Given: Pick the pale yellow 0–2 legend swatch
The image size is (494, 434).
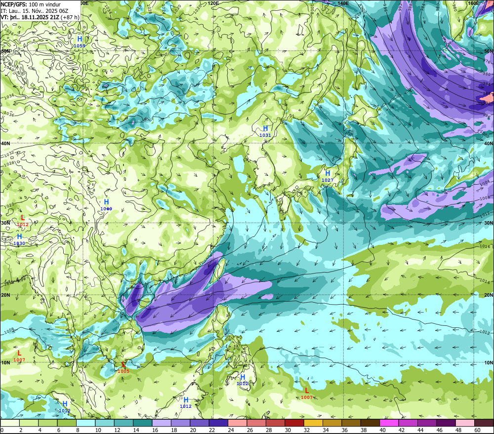Looking at the screenshot, I should coord(10,423).
